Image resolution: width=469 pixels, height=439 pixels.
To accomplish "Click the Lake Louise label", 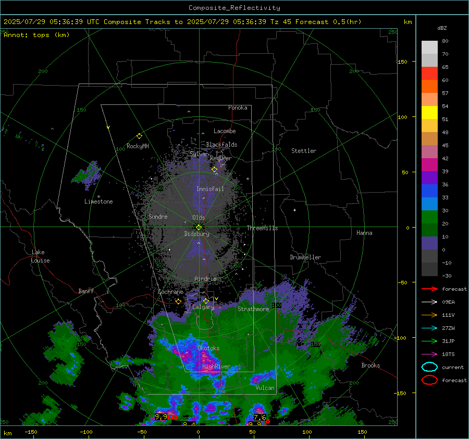I will point(40,256).
